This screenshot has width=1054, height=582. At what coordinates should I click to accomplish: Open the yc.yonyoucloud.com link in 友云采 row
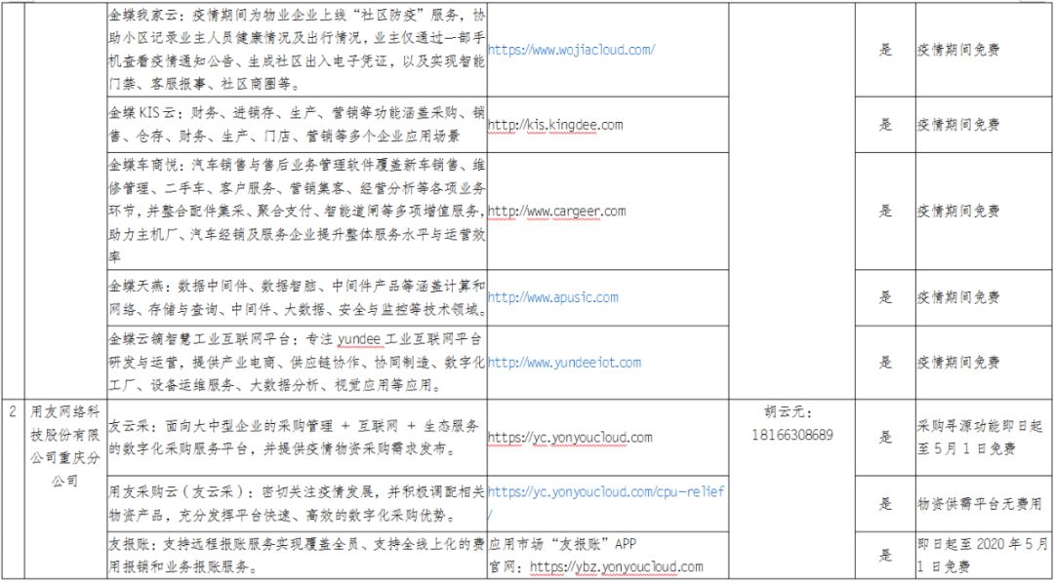(x=569, y=438)
